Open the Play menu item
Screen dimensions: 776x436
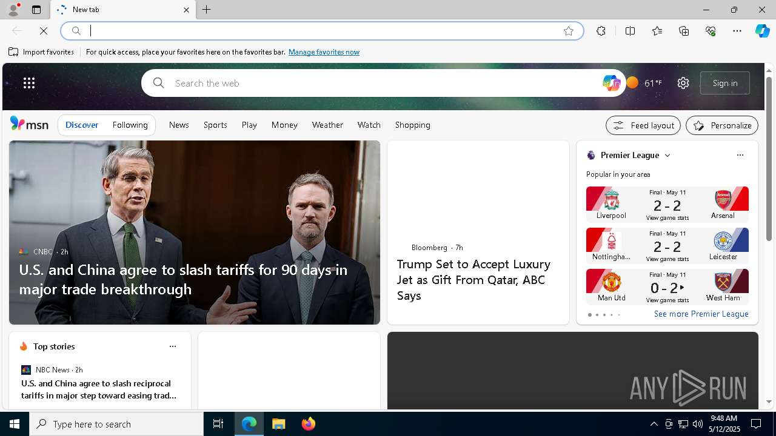[x=249, y=125]
